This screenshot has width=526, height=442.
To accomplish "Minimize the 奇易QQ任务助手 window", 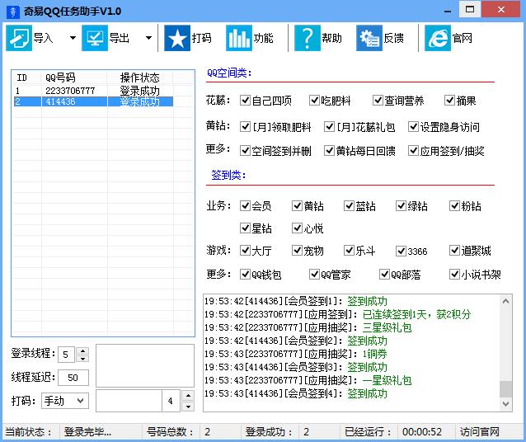I will click(448, 10).
